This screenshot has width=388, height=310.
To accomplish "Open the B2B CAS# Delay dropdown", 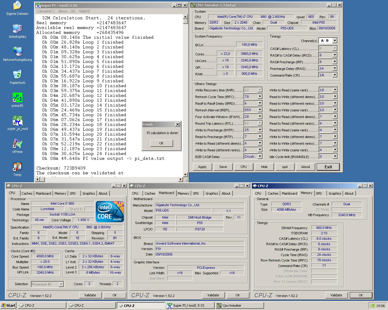I will point(260,157).
